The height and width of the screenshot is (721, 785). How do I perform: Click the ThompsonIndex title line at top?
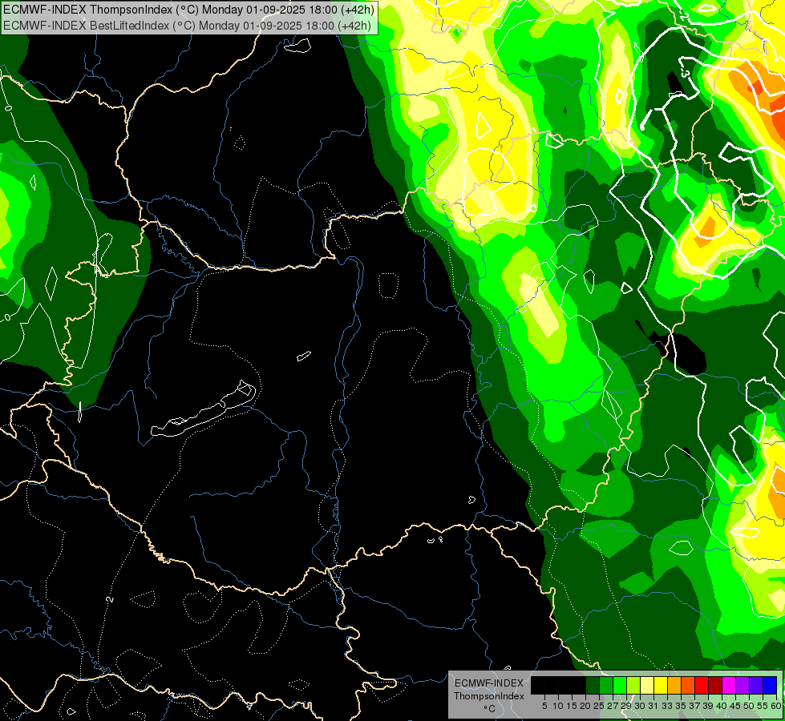(188, 9)
